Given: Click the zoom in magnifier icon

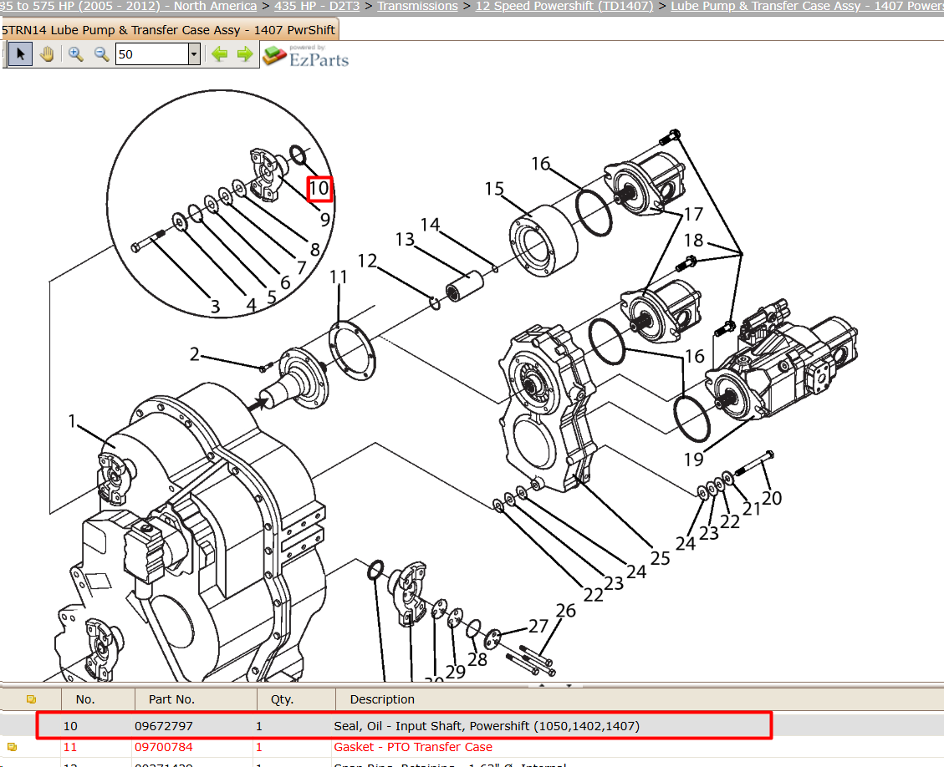Looking at the screenshot, I should (x=75, y=54).
